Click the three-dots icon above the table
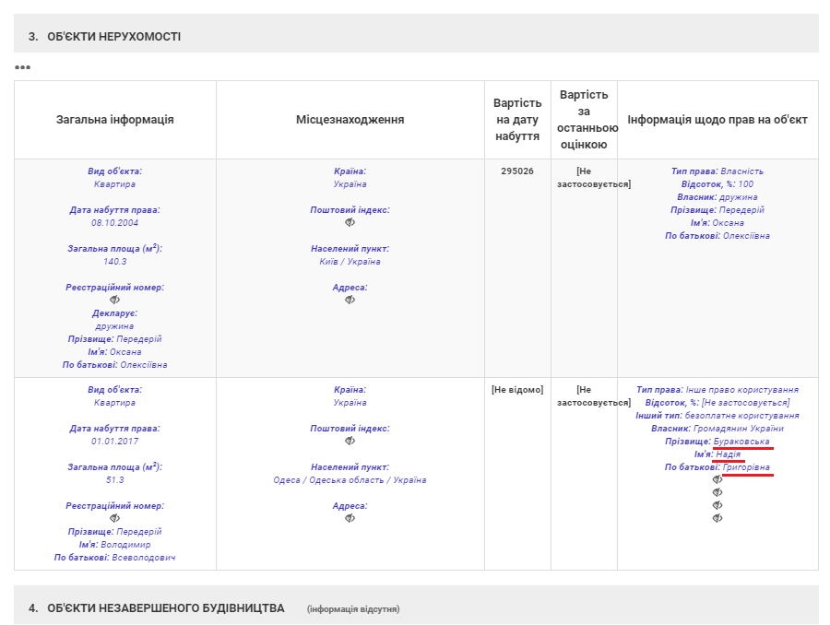Viewport: 830px width, 625px height. tap(22, 67)
